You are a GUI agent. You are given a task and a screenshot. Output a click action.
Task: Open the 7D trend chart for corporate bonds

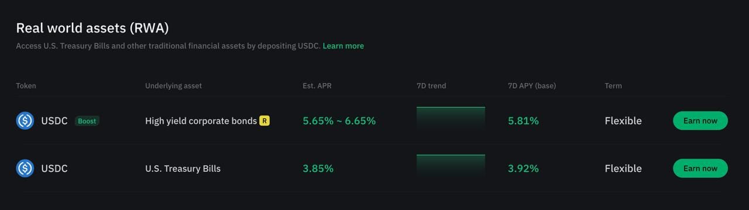[451, 118]
